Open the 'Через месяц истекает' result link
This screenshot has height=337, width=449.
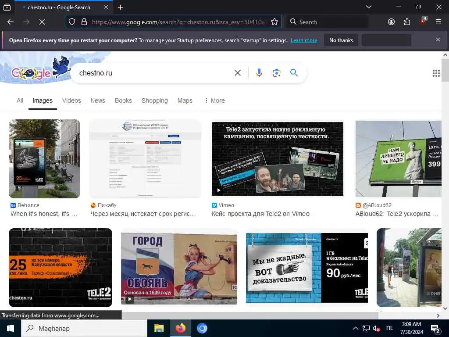(143, 214)
